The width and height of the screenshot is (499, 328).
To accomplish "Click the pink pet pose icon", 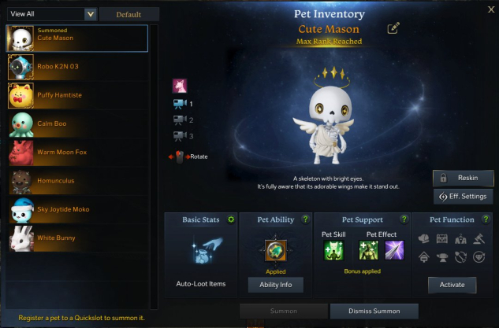I will point(180,86).
